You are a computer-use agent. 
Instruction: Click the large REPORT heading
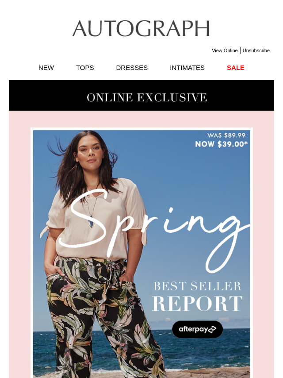pyautogui.click(x=198, y=304)
